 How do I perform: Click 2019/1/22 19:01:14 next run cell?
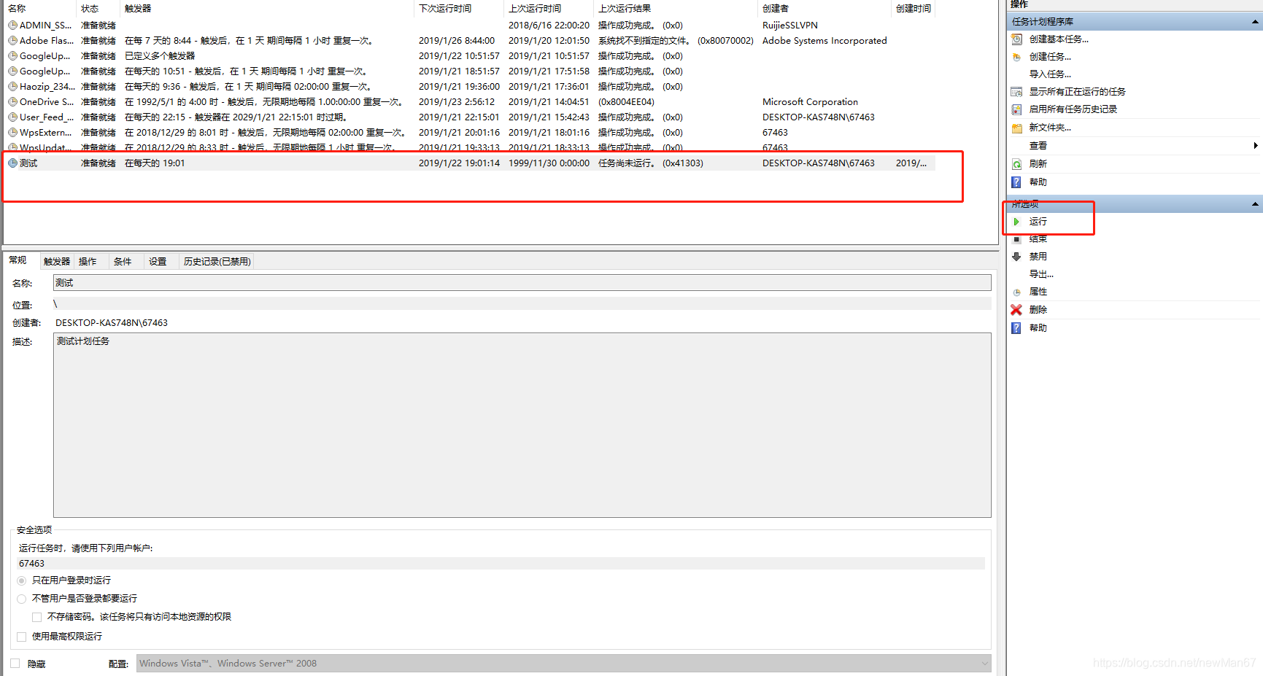pos(459,163)
